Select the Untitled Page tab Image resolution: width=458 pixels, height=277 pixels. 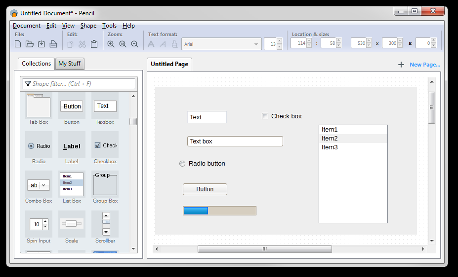coord(169,65)
